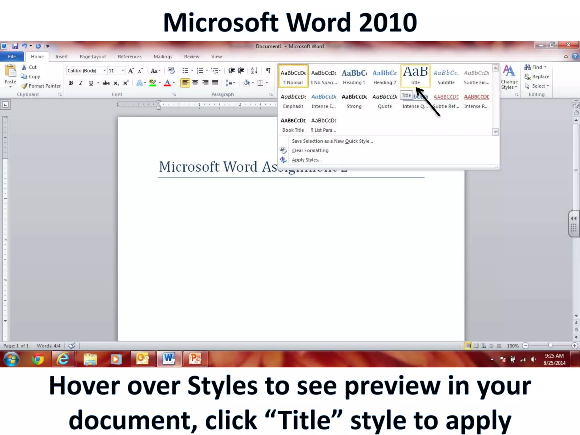This screenshot has height=435, width=580.
Task: Click the Paste clipboard icon
Action: click(10, 71)
